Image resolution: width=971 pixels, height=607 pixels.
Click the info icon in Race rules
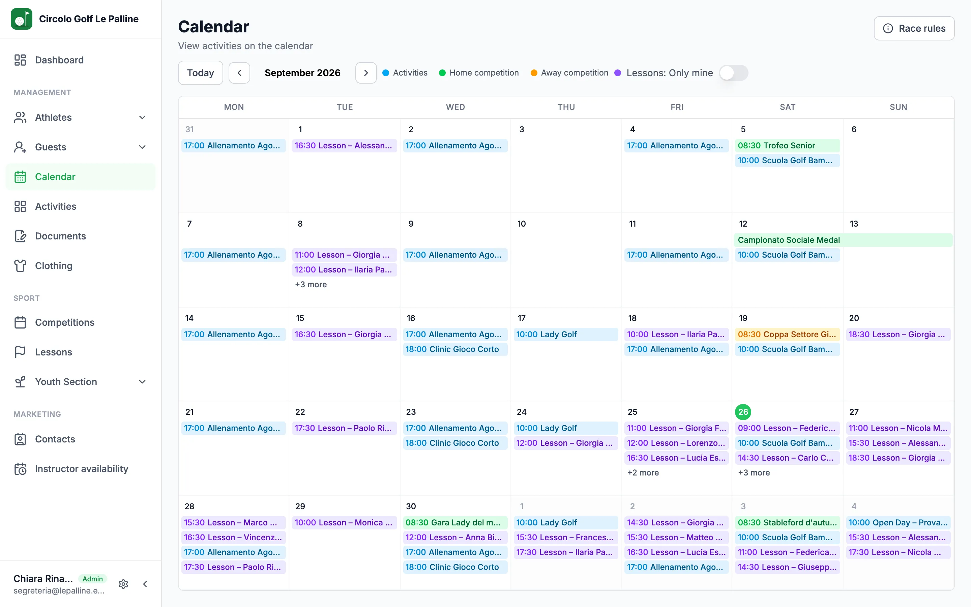(x=888, y=29)
